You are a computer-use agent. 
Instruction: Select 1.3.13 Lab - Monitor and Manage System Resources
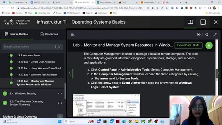35,83
